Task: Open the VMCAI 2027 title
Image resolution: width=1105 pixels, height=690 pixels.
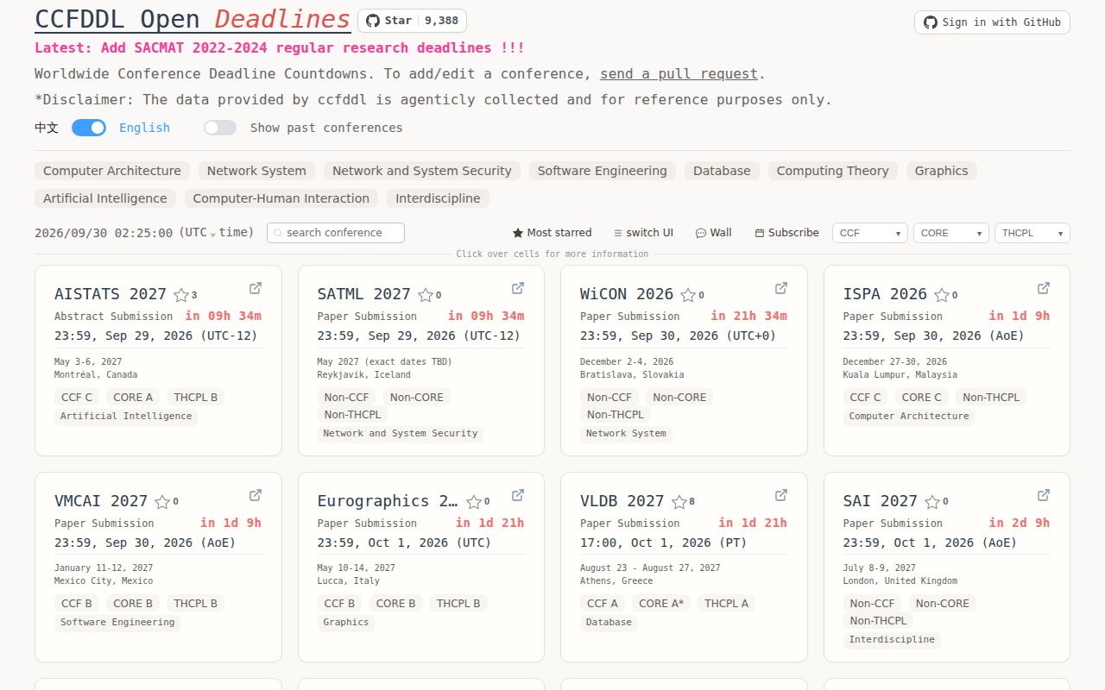Action: coord(101,501)
